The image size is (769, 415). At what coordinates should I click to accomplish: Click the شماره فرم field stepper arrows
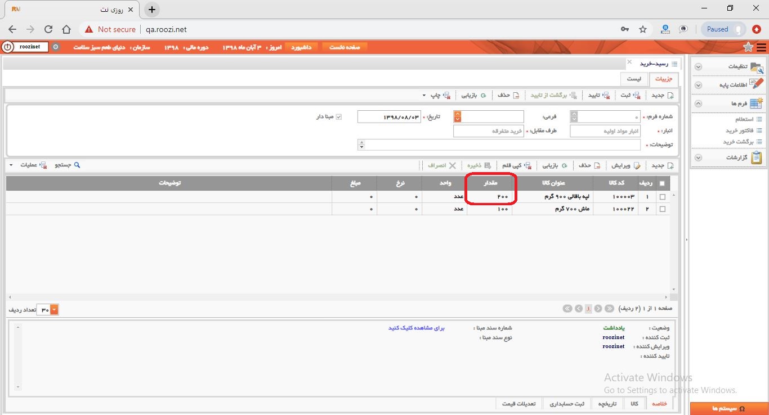click(574, 117)
